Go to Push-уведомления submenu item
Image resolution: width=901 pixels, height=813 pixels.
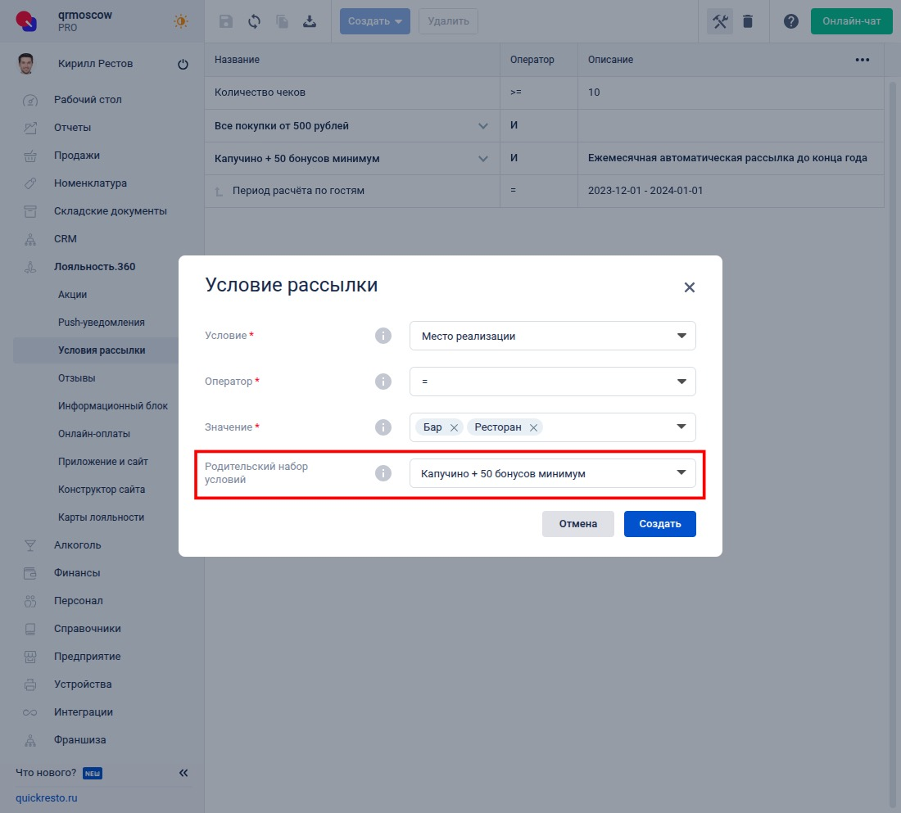click(101, 323)
